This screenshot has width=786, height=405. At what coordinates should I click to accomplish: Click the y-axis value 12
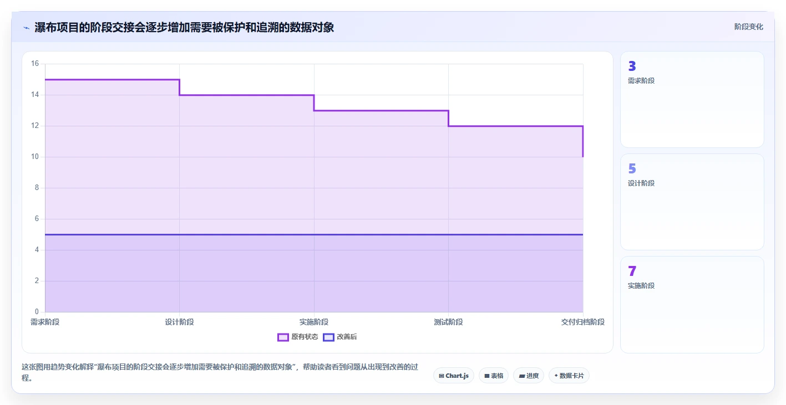point(35,126)
